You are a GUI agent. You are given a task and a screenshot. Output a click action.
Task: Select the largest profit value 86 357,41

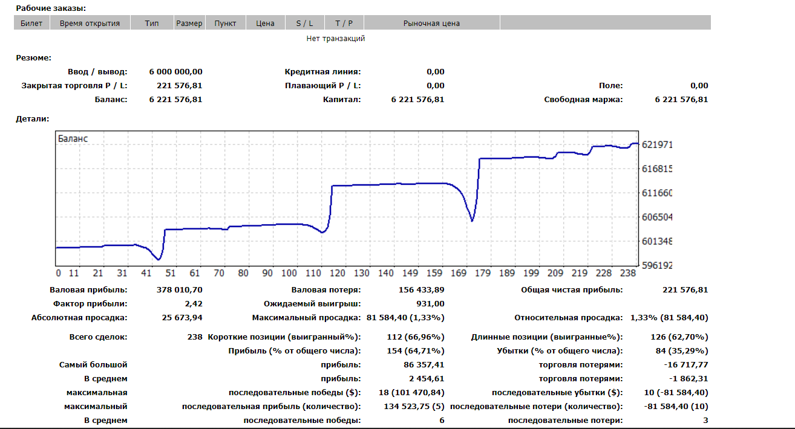coord(424,365)
